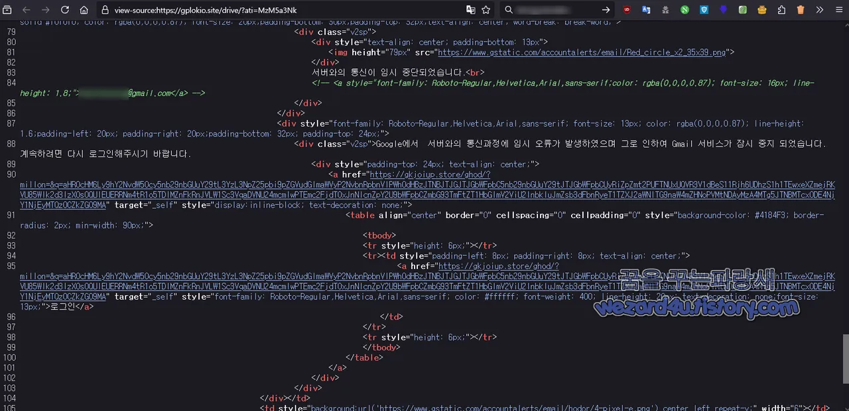Show more toolbar tools overflow
This screenshot has height=411, width=849.
pos(820,10)
